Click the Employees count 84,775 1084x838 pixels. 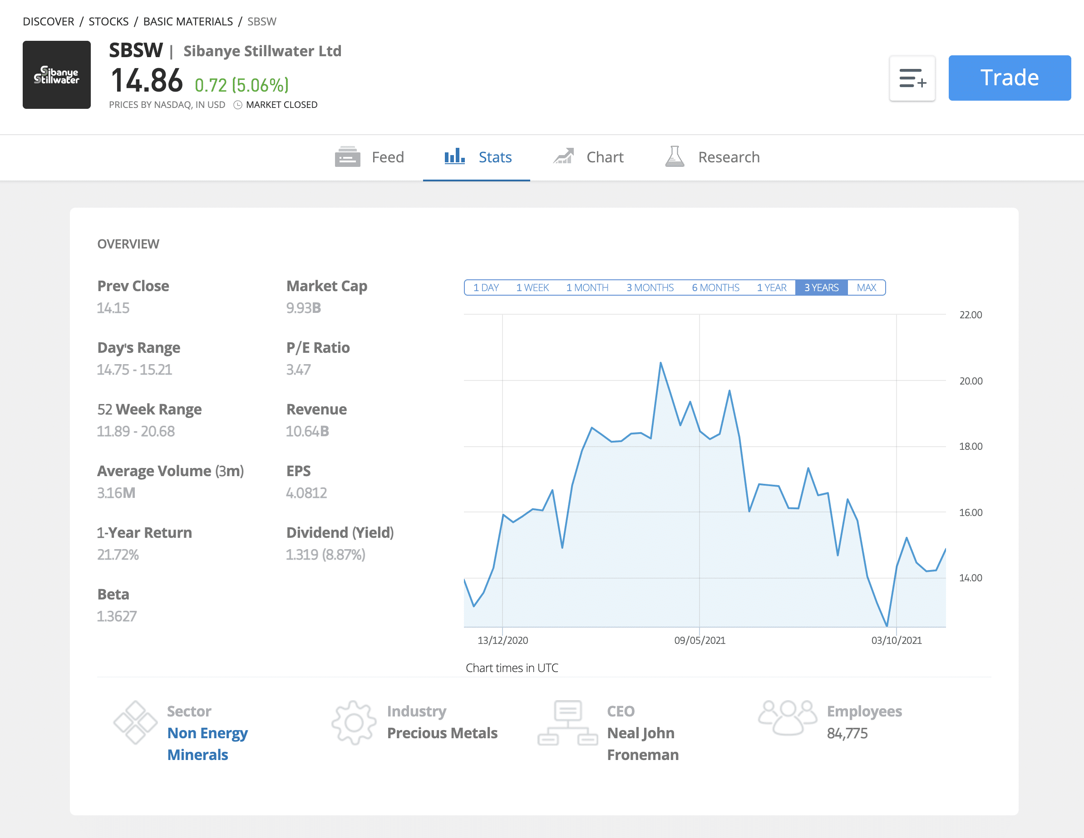pyautogui.click(x=847, y=733)
